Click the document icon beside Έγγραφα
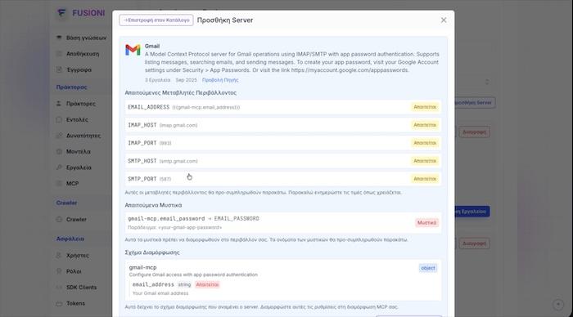 tap(59, 69)
